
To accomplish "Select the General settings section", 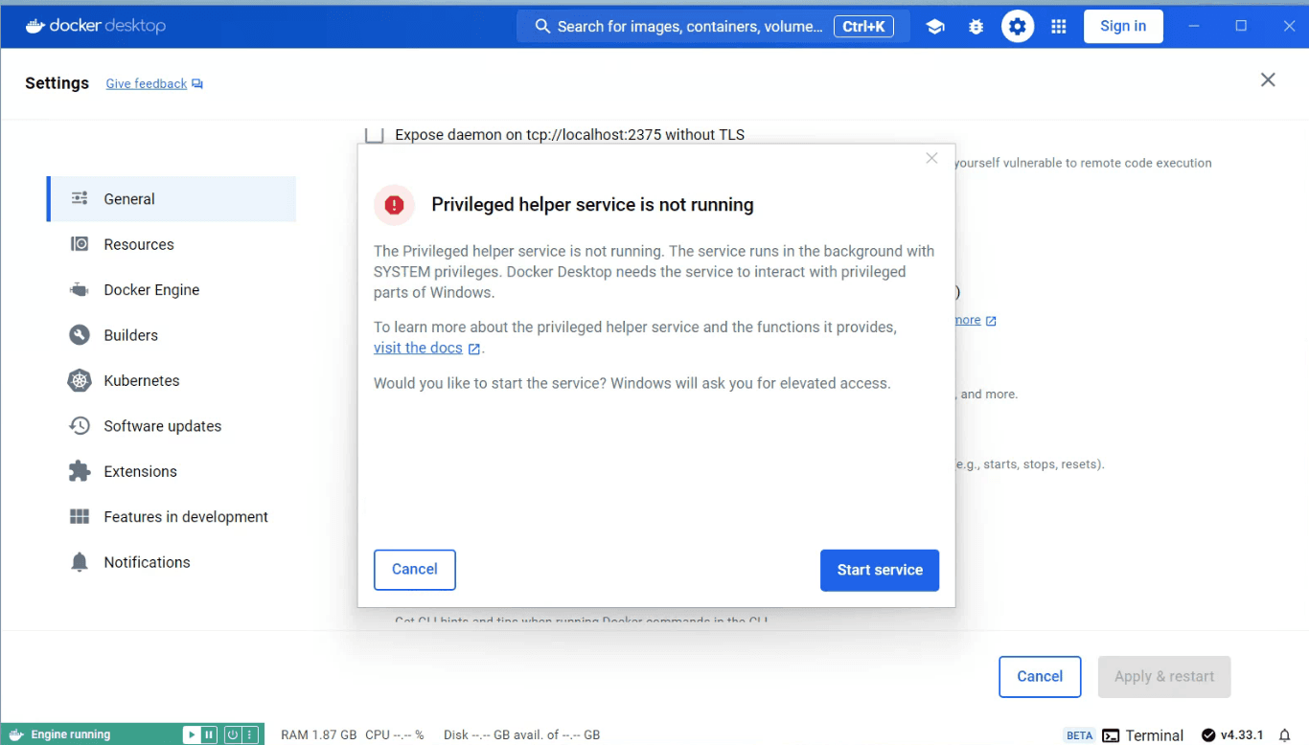I will pos(128,198).
